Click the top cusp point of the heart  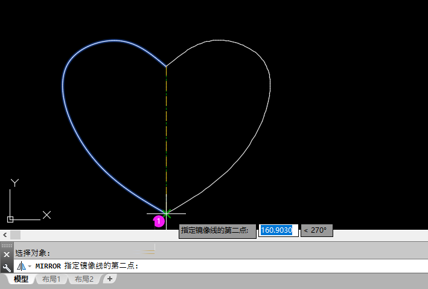(x=166, y=65)
